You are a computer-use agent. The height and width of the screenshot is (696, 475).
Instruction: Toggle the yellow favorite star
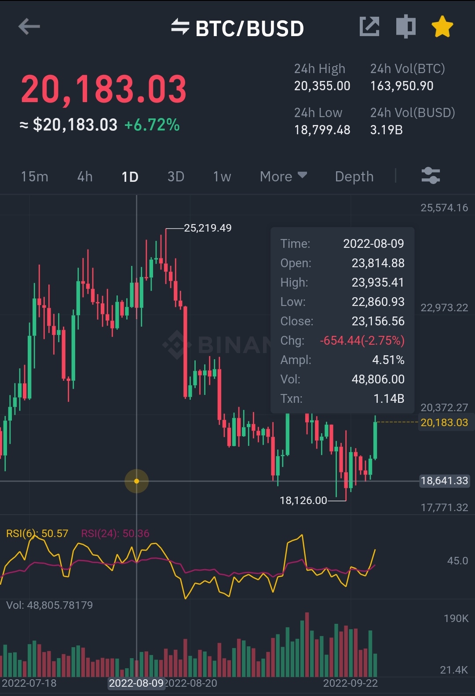coord(442,27)
